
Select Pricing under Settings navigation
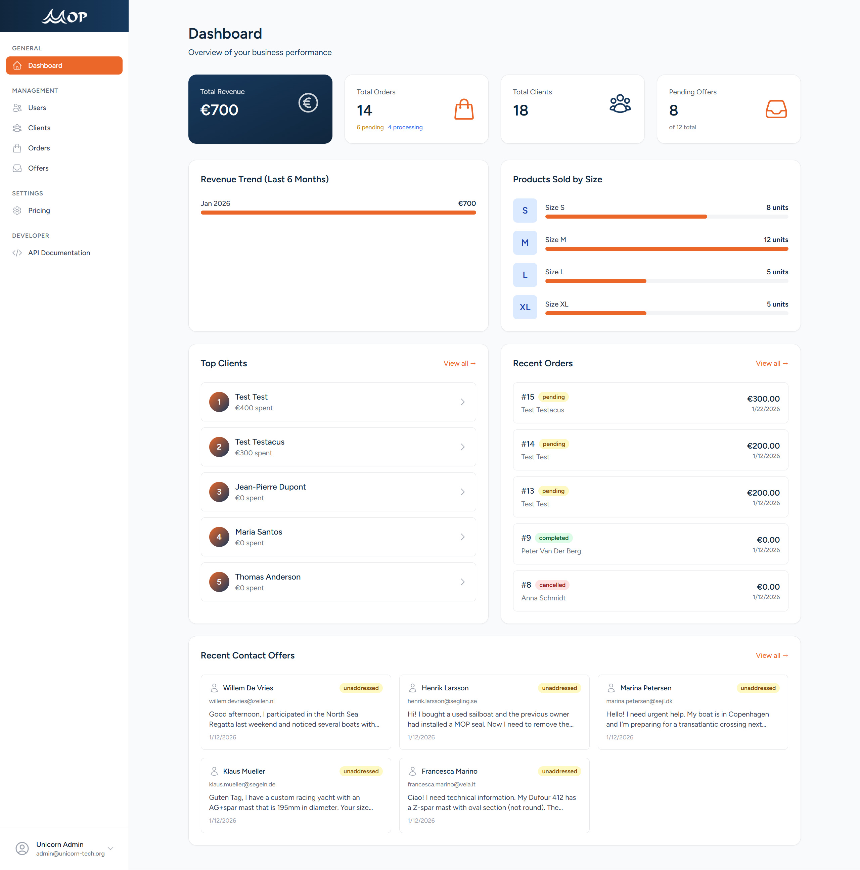click(x=40, y=210)
